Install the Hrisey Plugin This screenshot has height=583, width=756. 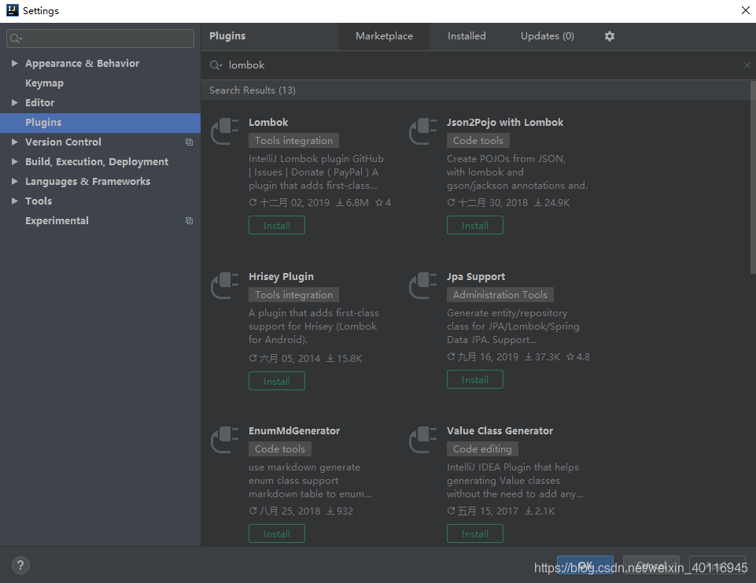pos(277,381)
